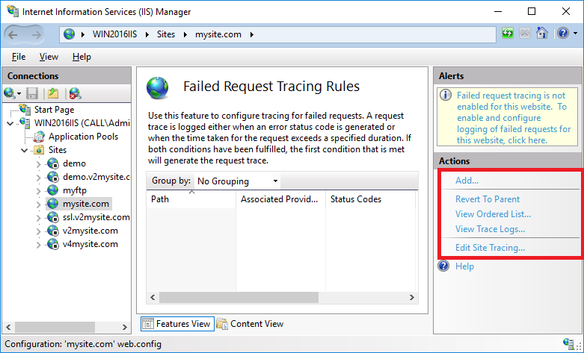Select the Sites folder node

pyautogui.click(x=58, y=150)
